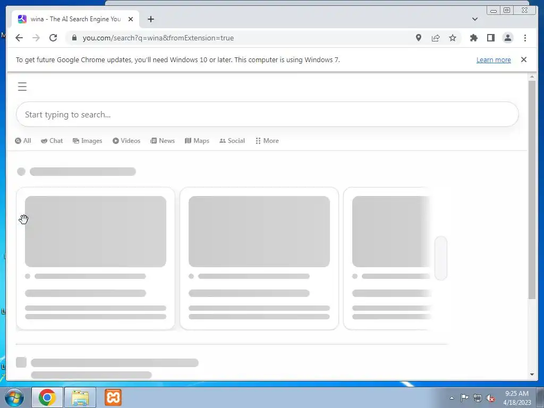Show hidden system tray icons
The image size is (544, 408).
click(x=452, y=398)
